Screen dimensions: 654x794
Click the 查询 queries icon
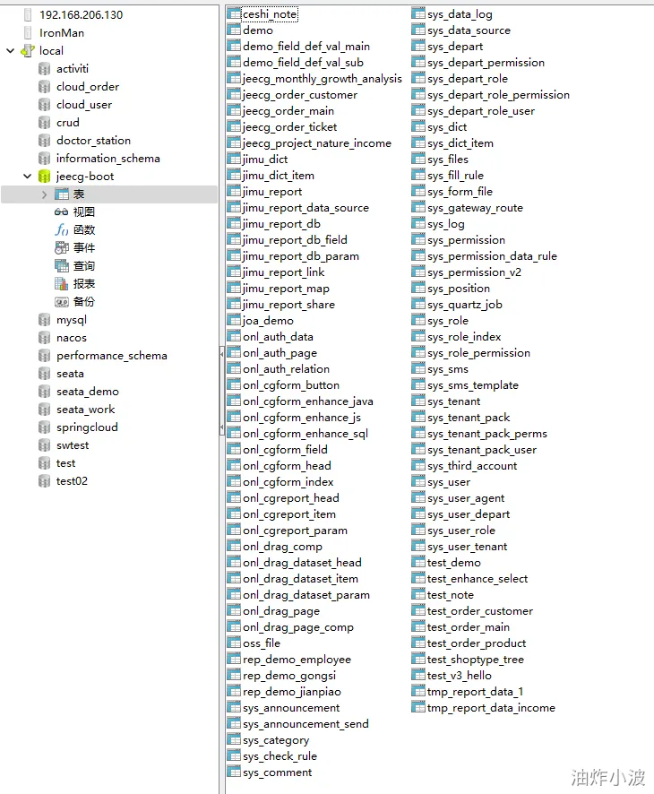pyautogui.click(x=61, y=266)
